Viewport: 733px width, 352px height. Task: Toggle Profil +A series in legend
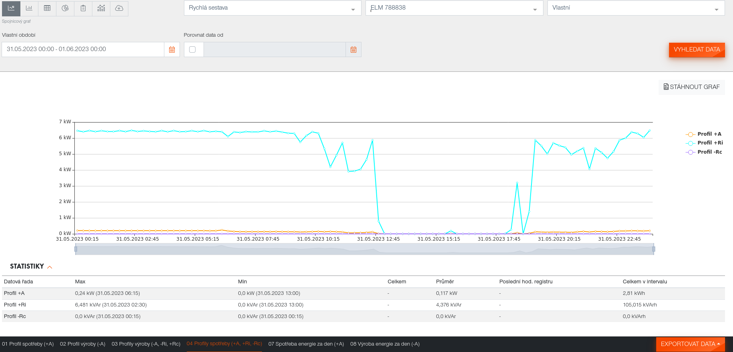coord(704,134)
